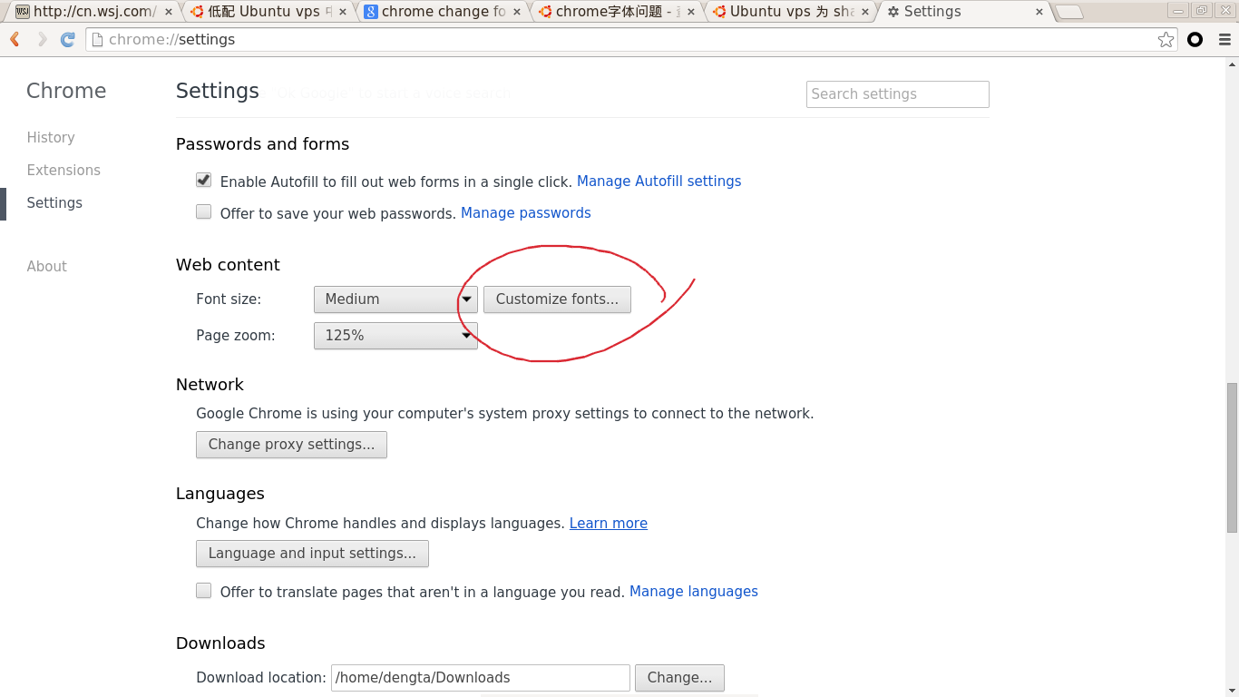Open Manage Autofill settings link
Screen dimensions: 1239x697
(659, 181)
